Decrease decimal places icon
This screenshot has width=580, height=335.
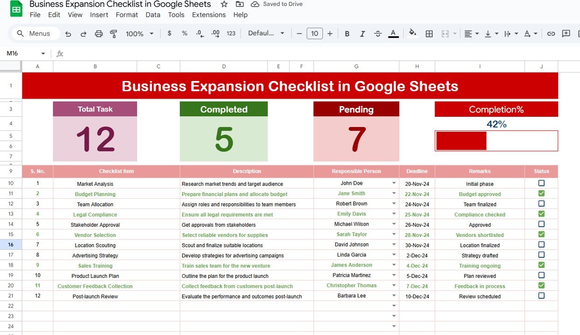(200, 33)
